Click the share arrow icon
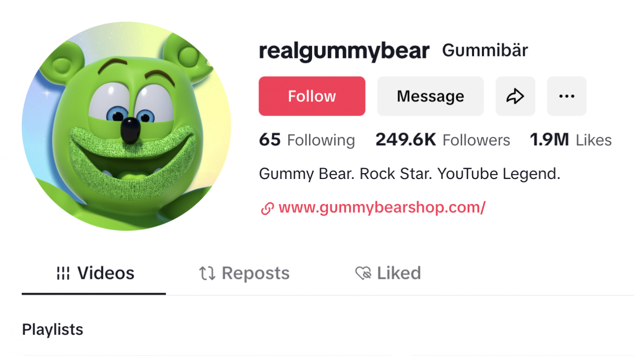The image size is (634, 356). (x=515, y=96)
